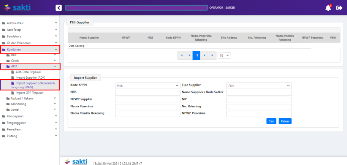Go to previous page in pagination
The image size is (347, 165).
pyautogui.click(x=189, y=56)
